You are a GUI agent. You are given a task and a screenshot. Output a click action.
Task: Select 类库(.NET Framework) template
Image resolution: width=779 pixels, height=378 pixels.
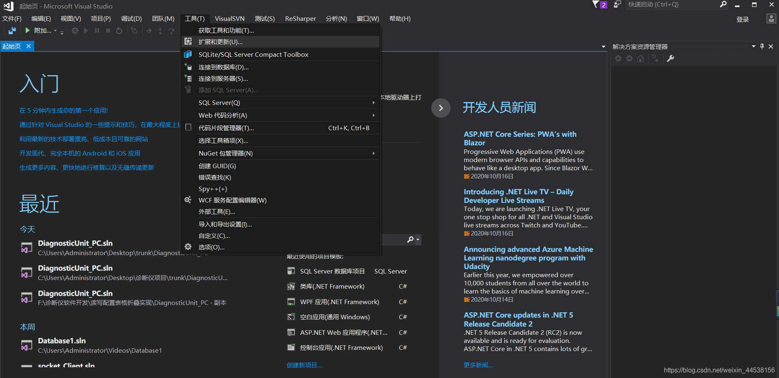[x=332, y=286]
